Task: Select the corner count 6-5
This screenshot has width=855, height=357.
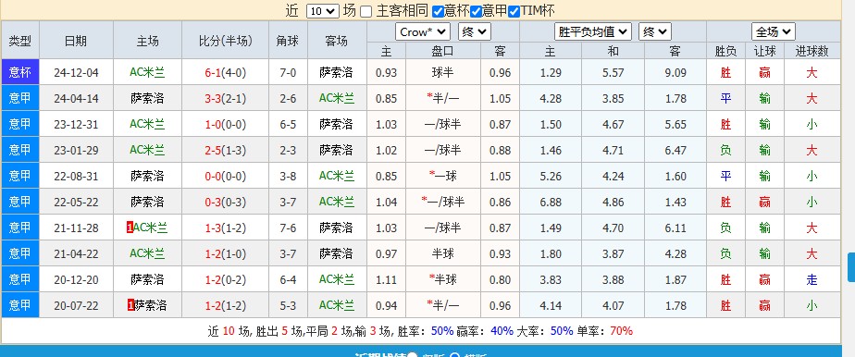Action: [288, 124]
